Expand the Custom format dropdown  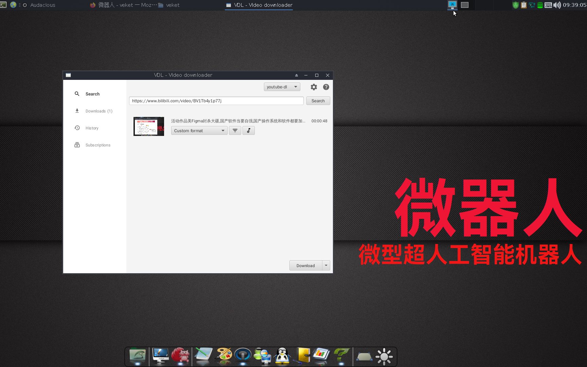pos(199,130)
